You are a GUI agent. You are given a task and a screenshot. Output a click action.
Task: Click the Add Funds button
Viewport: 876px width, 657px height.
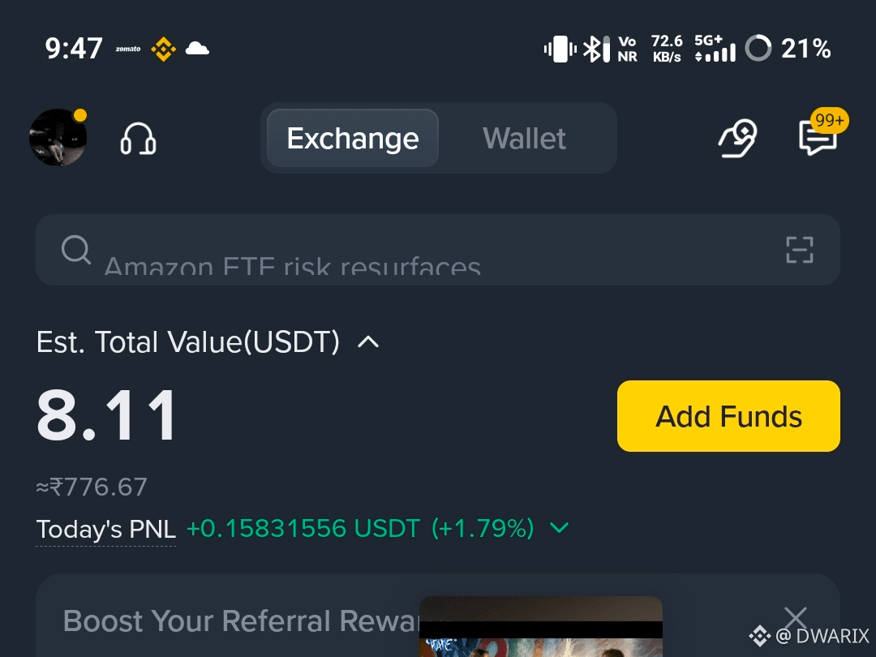[x=728, y=416]
